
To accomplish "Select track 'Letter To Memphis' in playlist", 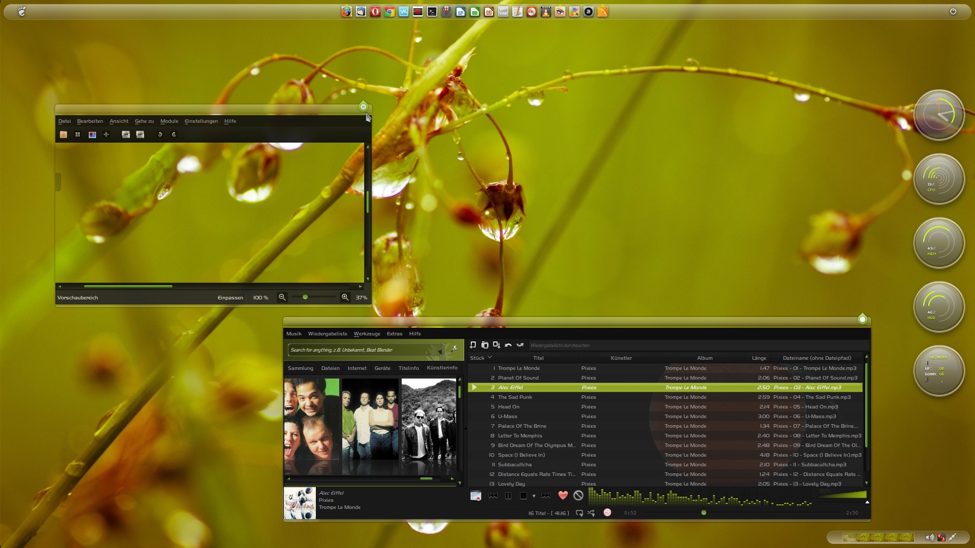I will pyautogui.click(x=665, y=436).
